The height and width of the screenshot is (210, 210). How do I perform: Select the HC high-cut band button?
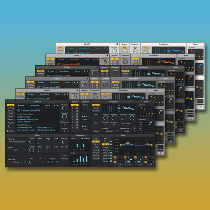point(146,162)
